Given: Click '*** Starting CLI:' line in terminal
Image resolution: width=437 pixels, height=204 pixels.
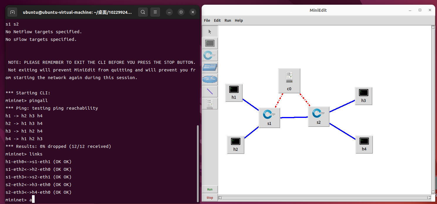Looking at the screenshot, I should [28, 93].
